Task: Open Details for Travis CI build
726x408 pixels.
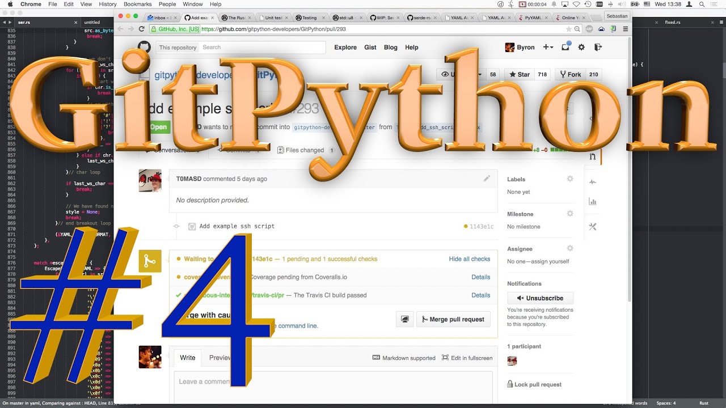Action: click(481, 295)
